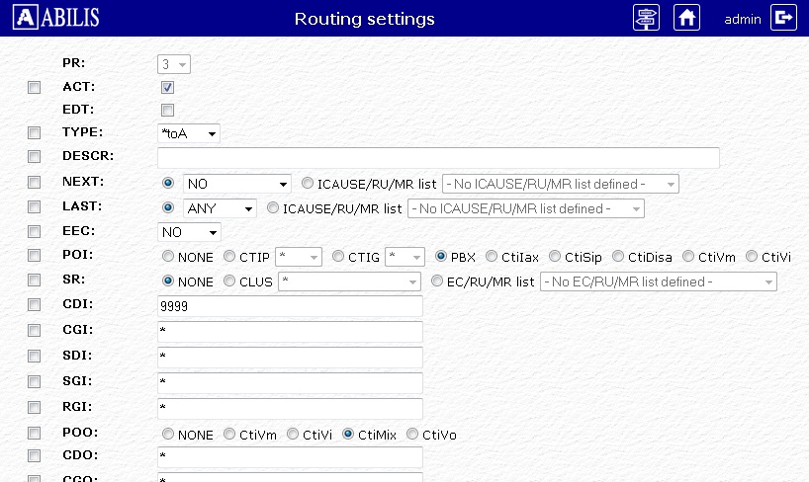The height and width of the screenshot is (482, 809).
Task: Click the logout arrow icon
Action: [783, 18]
